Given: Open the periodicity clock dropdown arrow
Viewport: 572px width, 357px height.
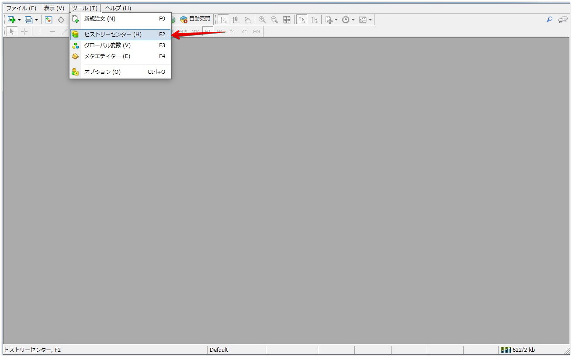Looking at the screenshot, I should [353, 20].
